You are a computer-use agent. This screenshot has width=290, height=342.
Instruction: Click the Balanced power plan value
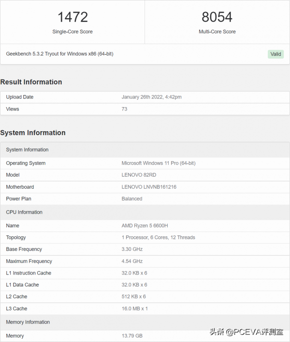click(x=132, y=199)
